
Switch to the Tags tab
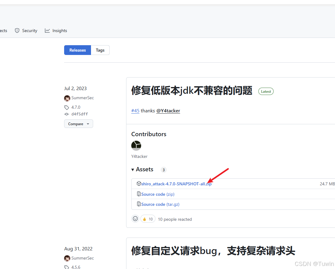point(100,50)
